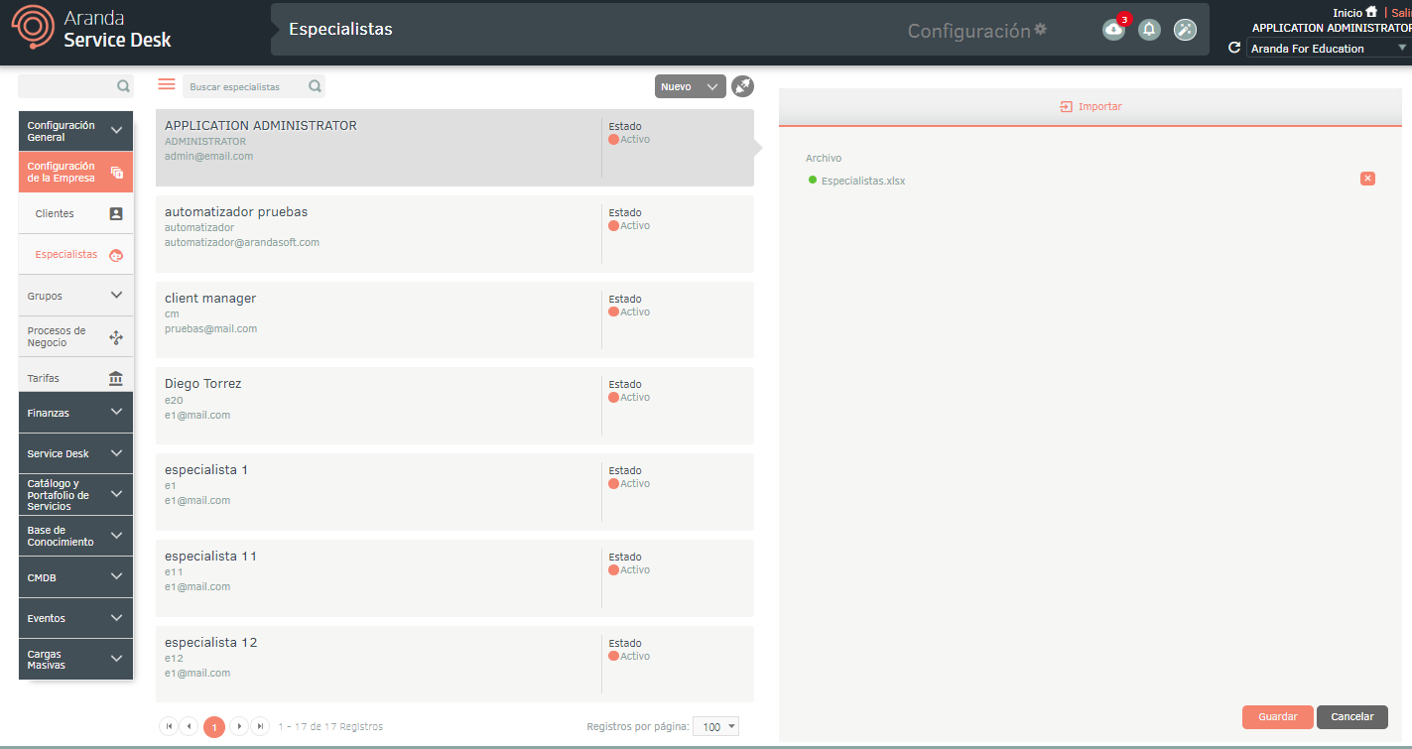Open Registros por página dropdown

[715, 727]
